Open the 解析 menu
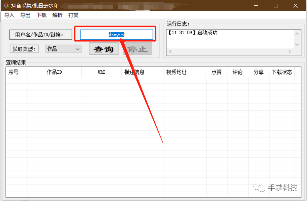Screen dimensions: 307x201 point(57,15)
